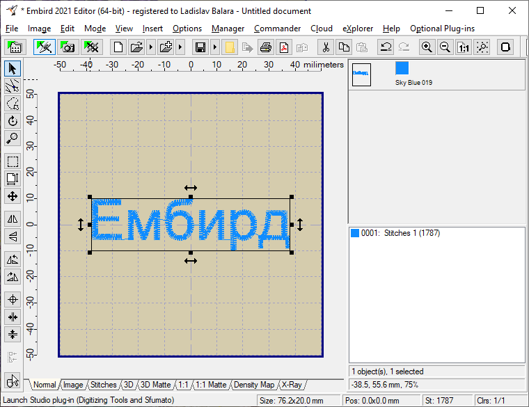This screenshot has width=529, height=407.
Task: Switch to the Density Map tab
Action: pos(254,385)
